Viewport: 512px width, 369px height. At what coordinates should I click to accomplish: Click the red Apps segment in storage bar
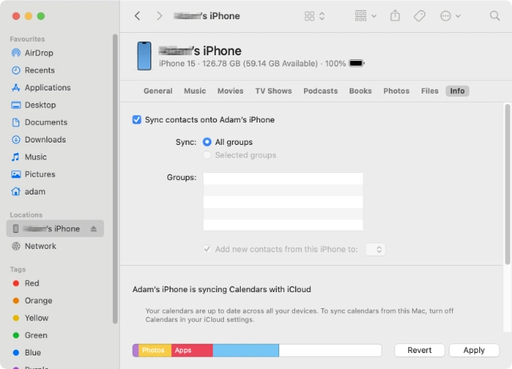point(192,351)
